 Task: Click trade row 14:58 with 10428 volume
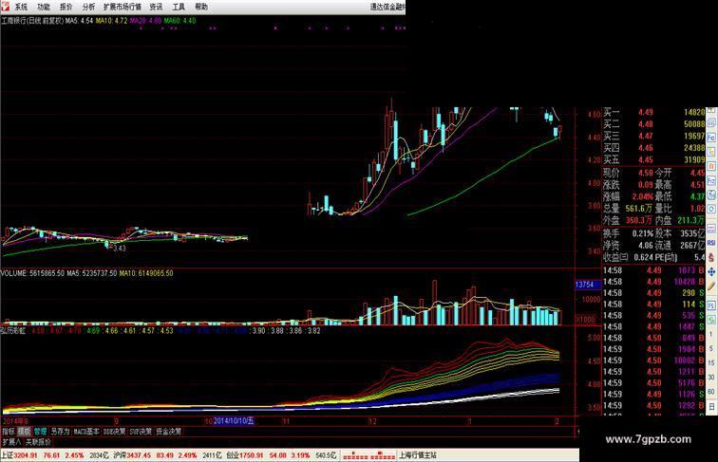(653, 282)
